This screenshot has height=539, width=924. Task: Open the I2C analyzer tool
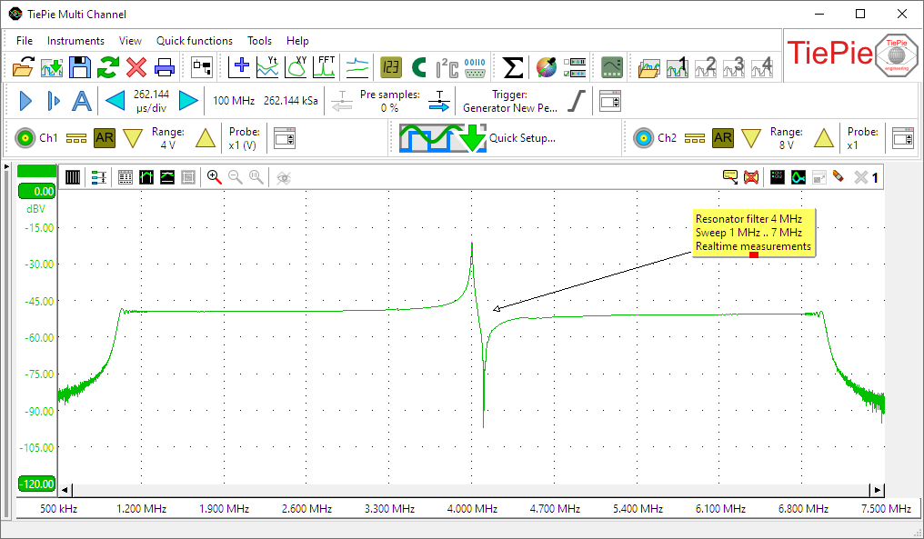[x=447, y=66]
